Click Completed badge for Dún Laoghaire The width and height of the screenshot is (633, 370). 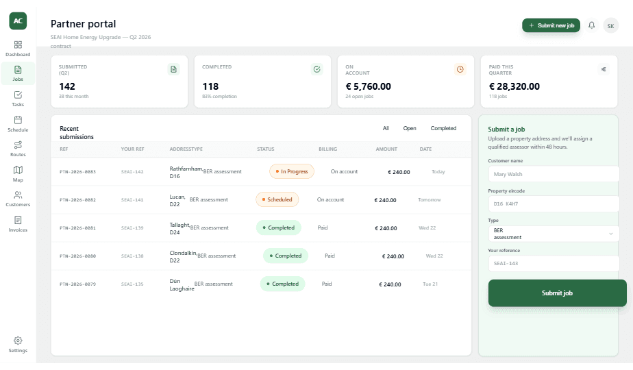282,284
